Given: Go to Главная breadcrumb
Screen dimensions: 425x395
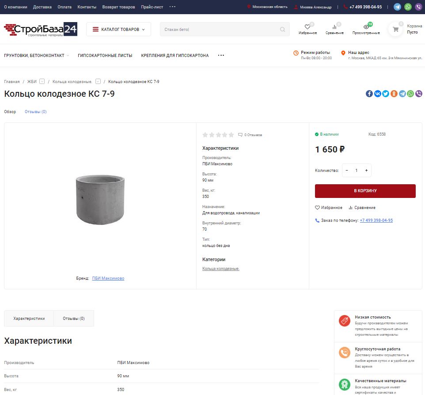Looking at the screenshot, I should [x=11, y=82].
